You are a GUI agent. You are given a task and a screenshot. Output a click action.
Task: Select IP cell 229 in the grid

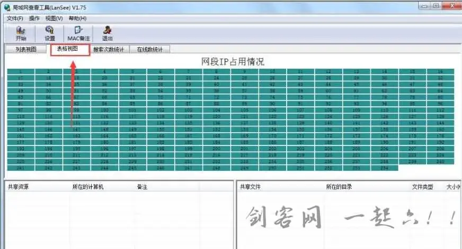tap(132, 161)
